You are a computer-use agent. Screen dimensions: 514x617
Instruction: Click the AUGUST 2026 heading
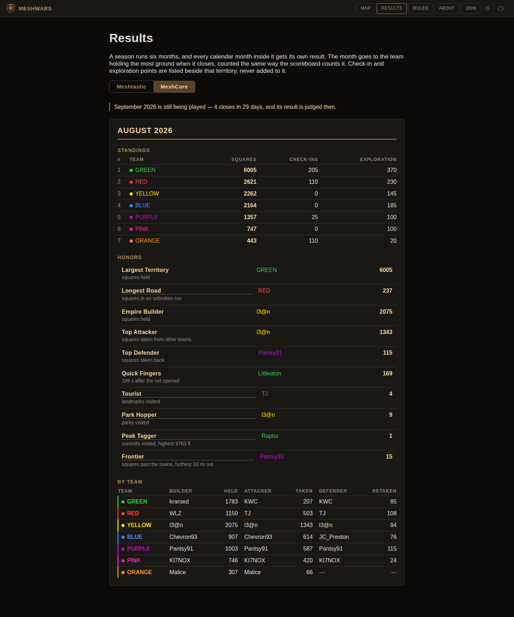pyautogui.click(x=145, y=131)
